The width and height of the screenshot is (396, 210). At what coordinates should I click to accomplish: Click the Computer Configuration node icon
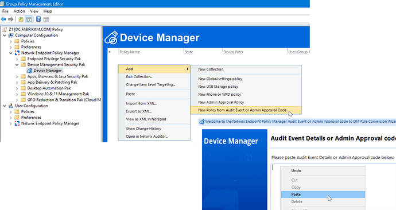tap(11, 36)
